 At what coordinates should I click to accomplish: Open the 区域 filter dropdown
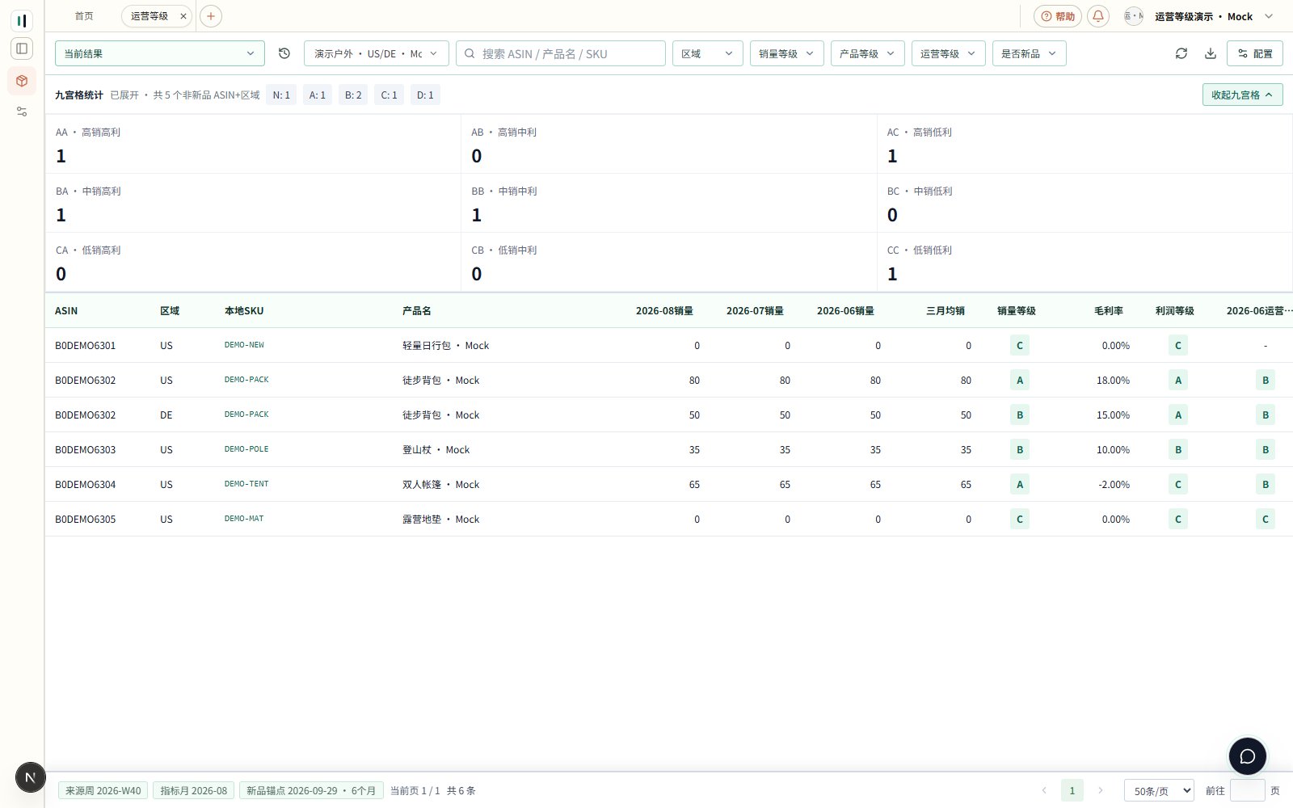click(708, 53)
